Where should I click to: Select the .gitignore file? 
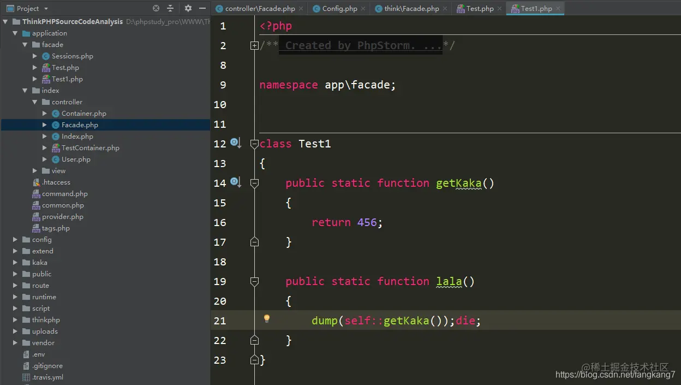[47, 366]
